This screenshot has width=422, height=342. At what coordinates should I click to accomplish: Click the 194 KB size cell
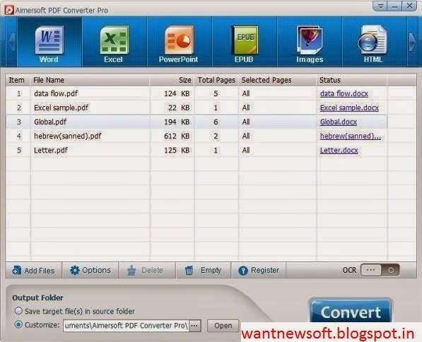[172, 122]
